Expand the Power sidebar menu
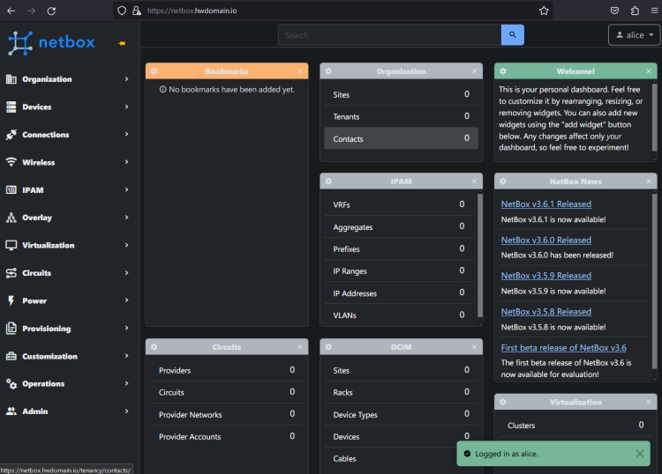This screenshot has width=662, height=474. pyautogui.click(x=68, y=300)
